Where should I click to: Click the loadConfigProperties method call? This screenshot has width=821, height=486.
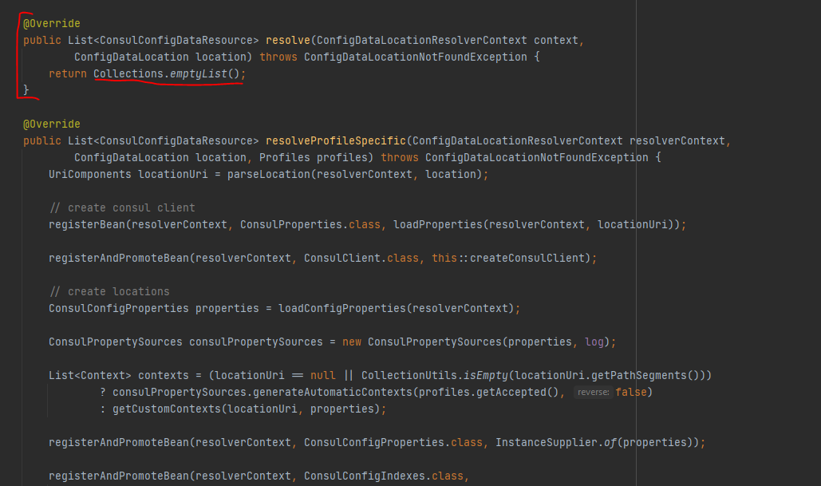[342, 309]
